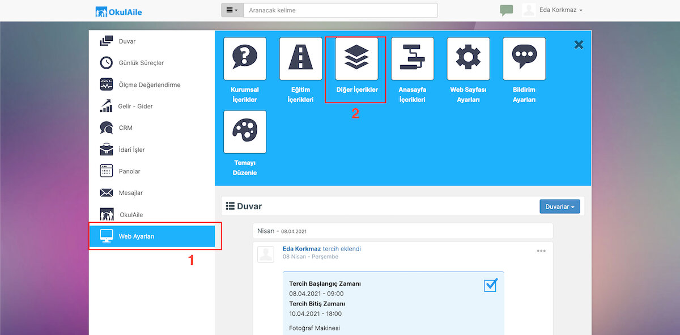Screen dimensions: 680x335
Task: Open Web Sayfası Ayarları gear icon
Action: coord(468,59)
